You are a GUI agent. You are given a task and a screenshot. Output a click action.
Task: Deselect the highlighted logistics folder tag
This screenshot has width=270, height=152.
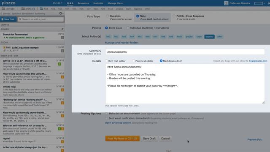[x=209, y=37]
